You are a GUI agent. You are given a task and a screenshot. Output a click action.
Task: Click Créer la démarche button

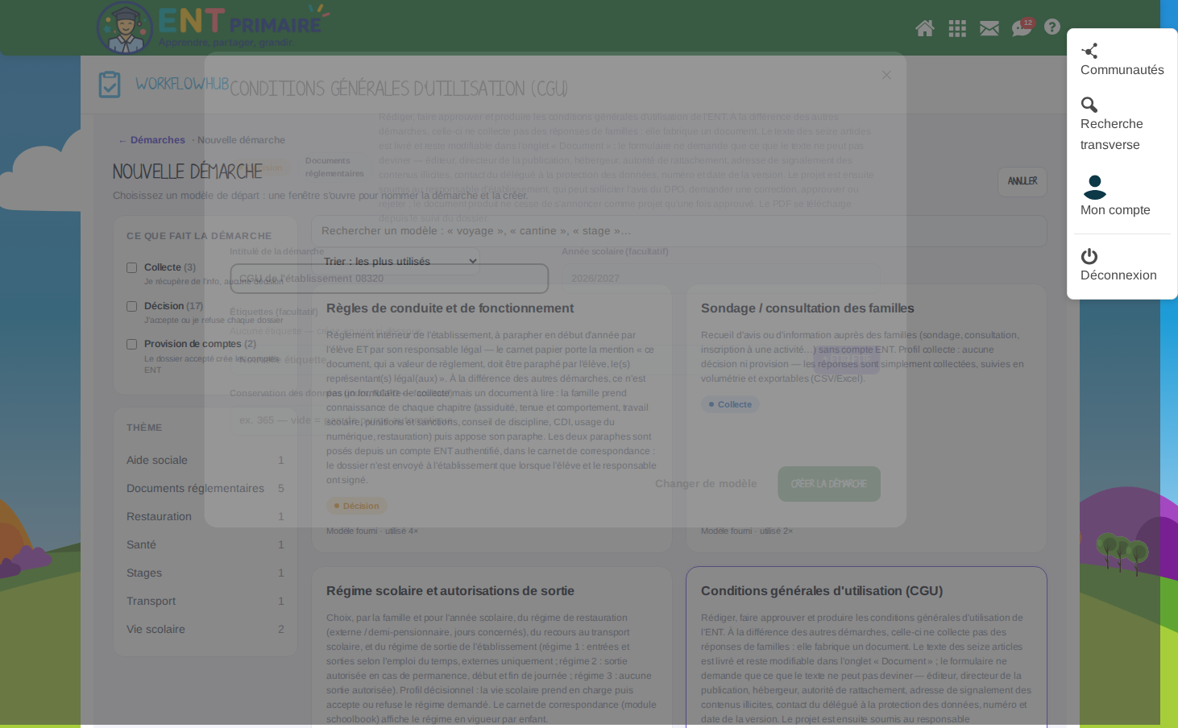(x=829, y=484)
